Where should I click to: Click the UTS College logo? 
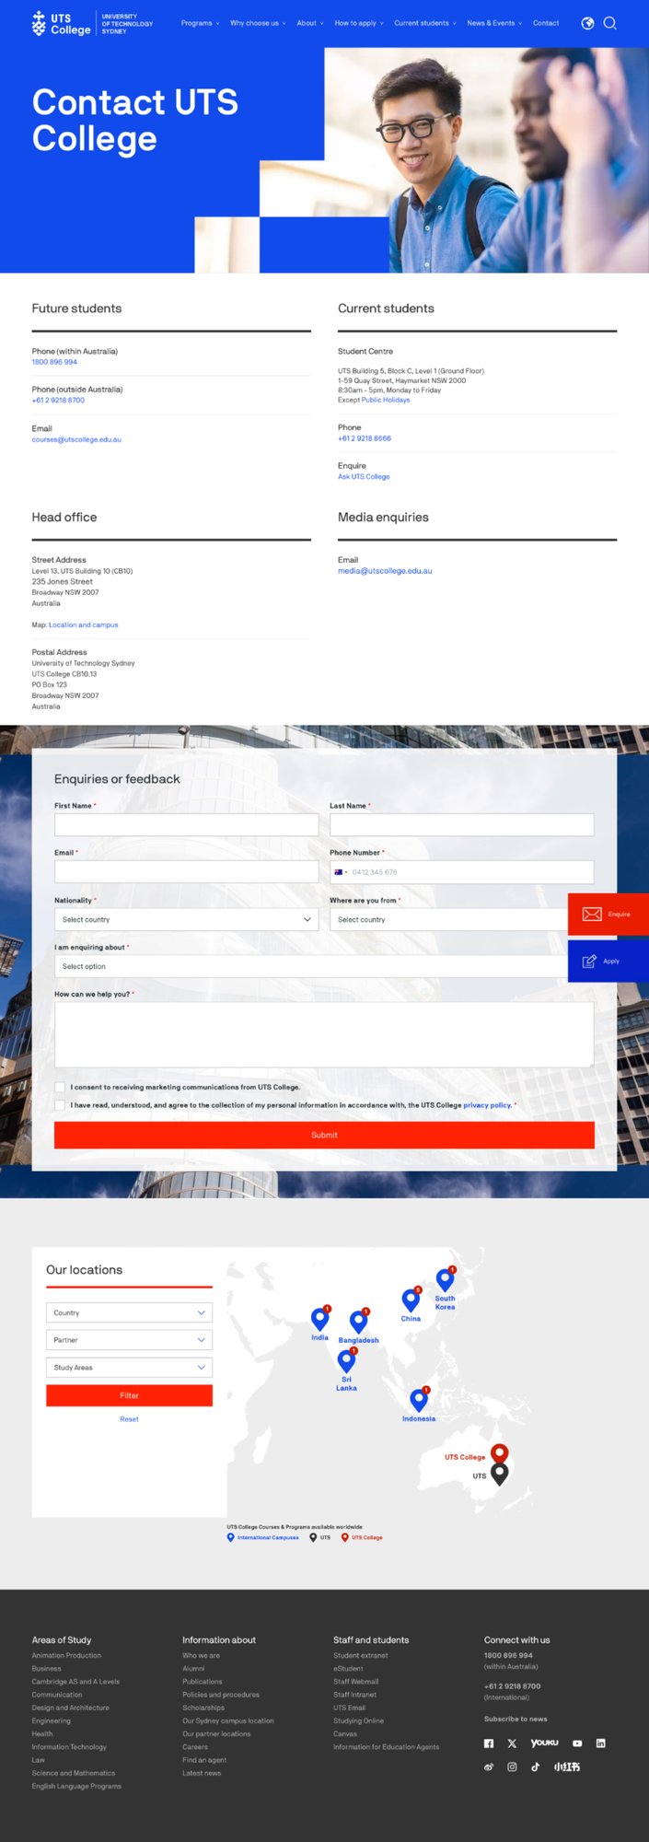coord(92,23)
